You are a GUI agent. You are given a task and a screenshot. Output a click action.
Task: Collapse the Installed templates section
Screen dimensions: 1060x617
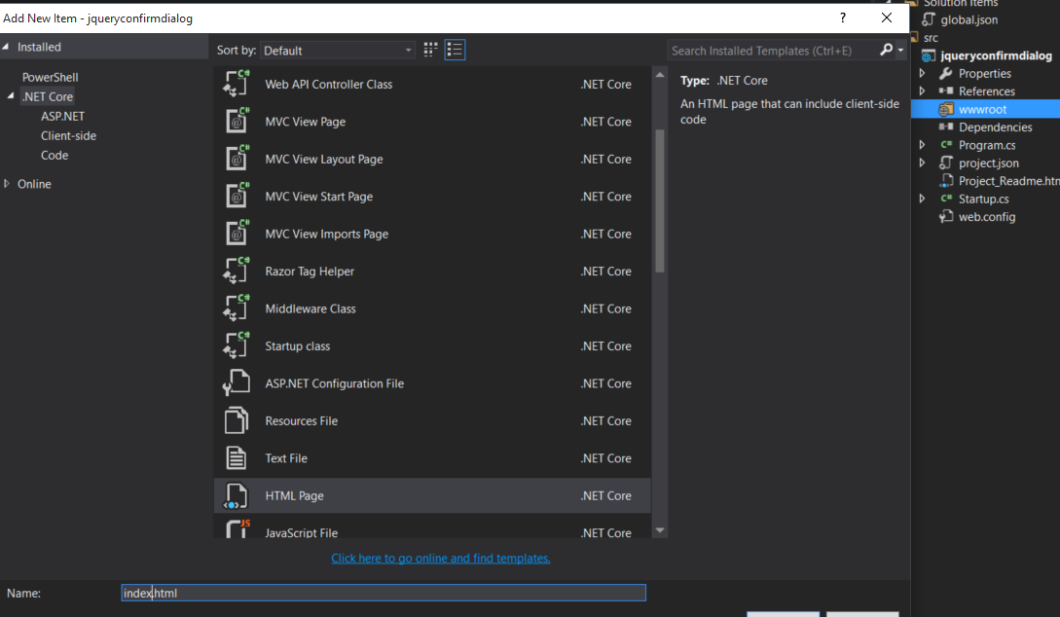[x=6, y=47]
